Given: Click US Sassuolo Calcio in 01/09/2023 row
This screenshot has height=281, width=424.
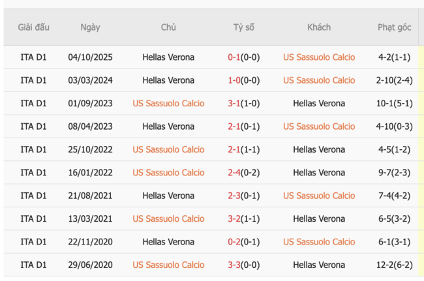Looking at the screenshot, I should 168,104.
